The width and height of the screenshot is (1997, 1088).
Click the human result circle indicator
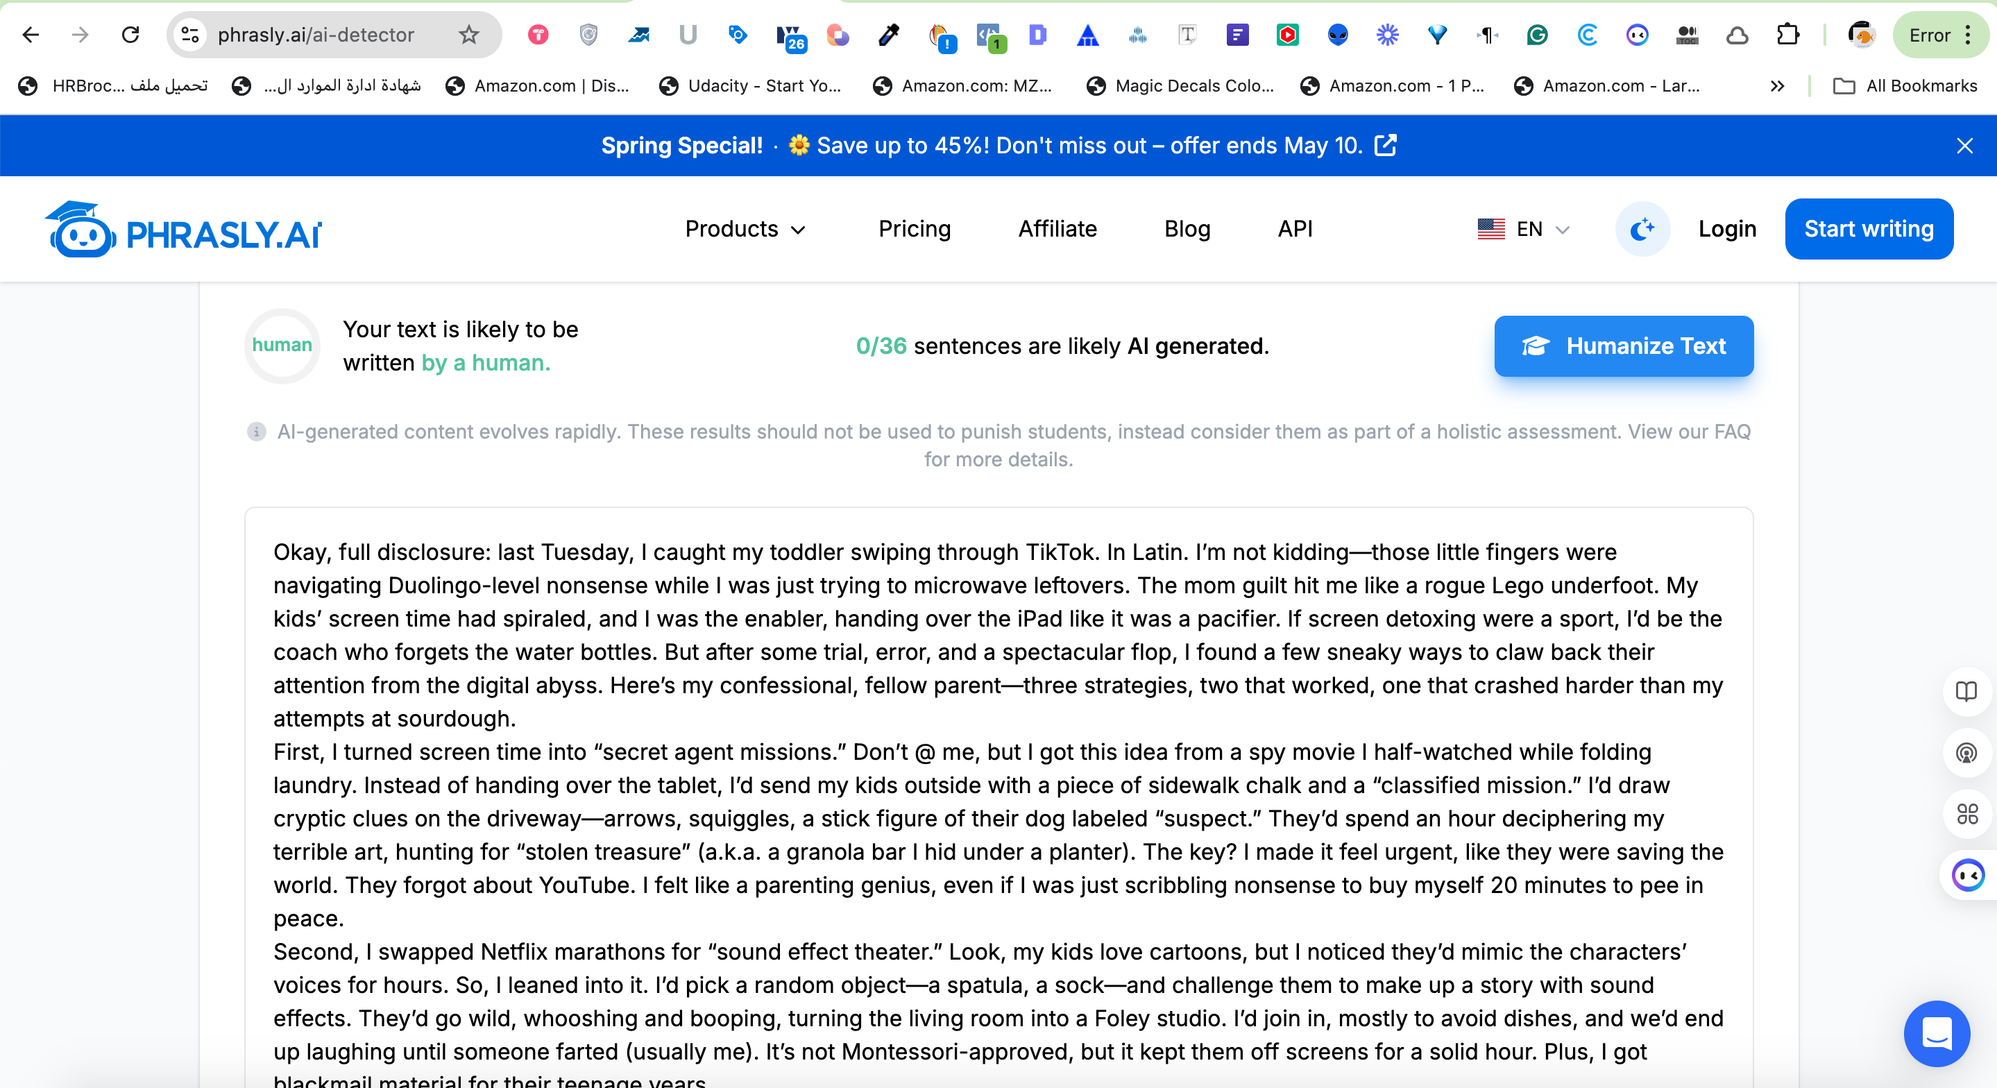tap(282, 346)
